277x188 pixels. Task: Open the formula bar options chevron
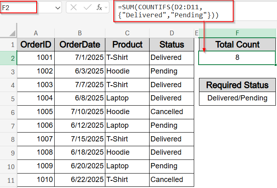106,7
